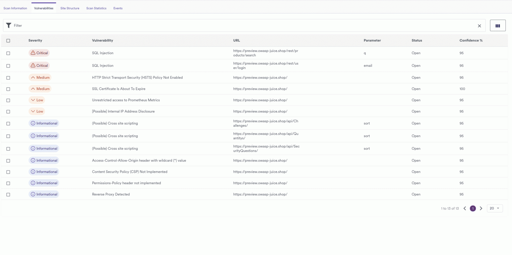Open "Permissions-Policy header not implemented" entry

(x=126, y=183)
